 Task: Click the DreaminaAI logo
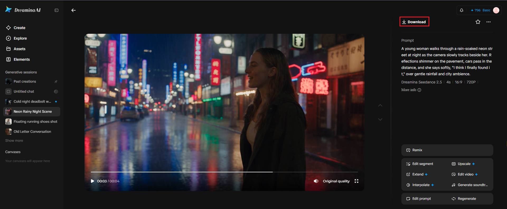pos(23,10)
